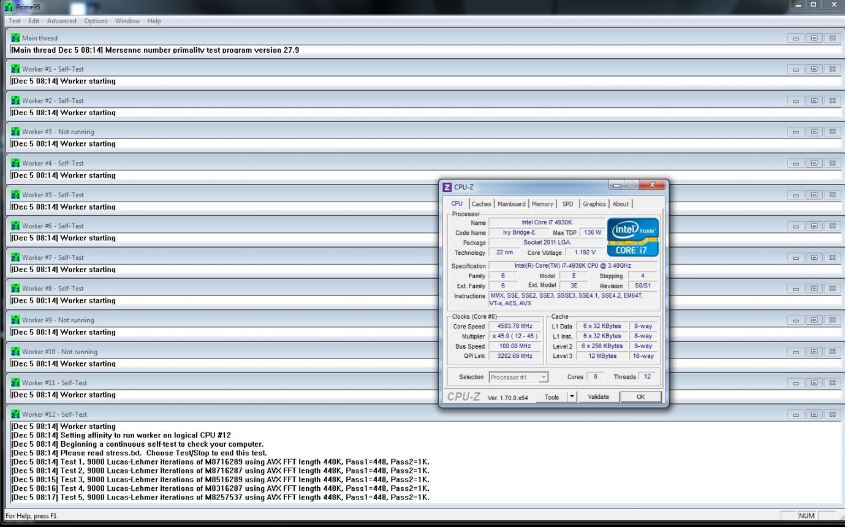Screen dimensions: 845x527
Task: Switch to the About tab in CPU-Z
Action: coord(621,204)
